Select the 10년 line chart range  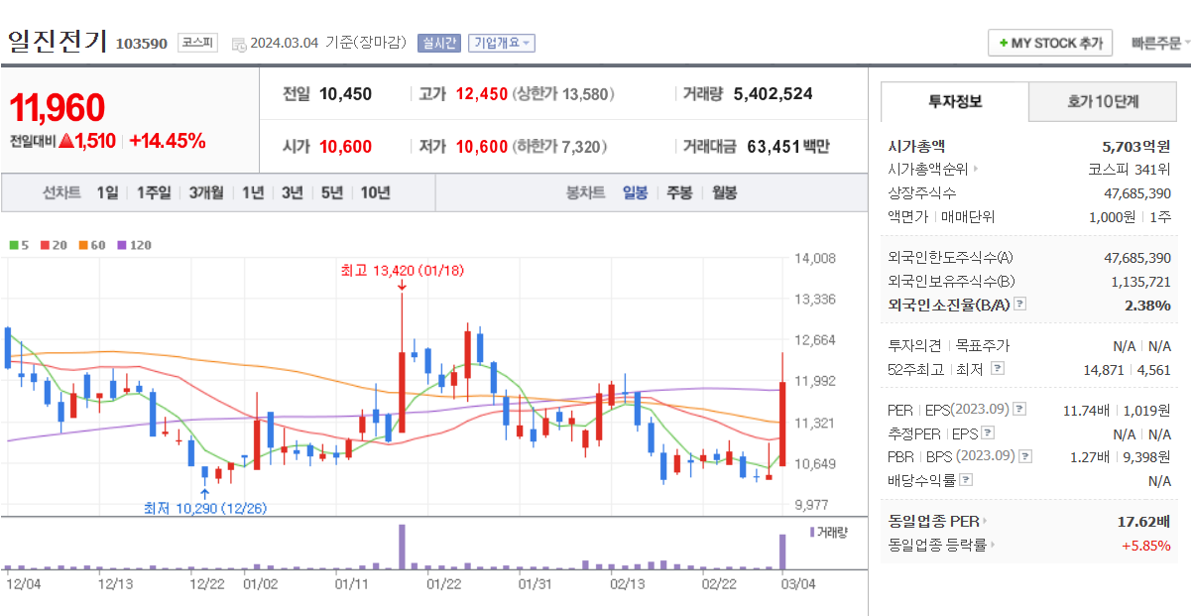[x=375, y=192]
